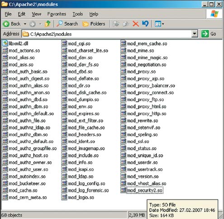
Task: Select the mod_cern_meta.so file icon
Action: 5,197
